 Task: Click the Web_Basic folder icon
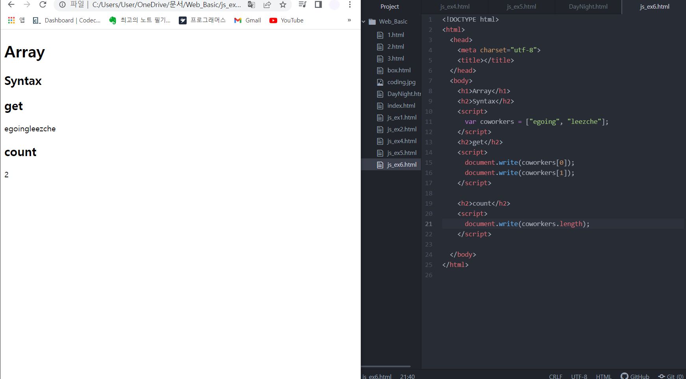(x=372, y=22)
